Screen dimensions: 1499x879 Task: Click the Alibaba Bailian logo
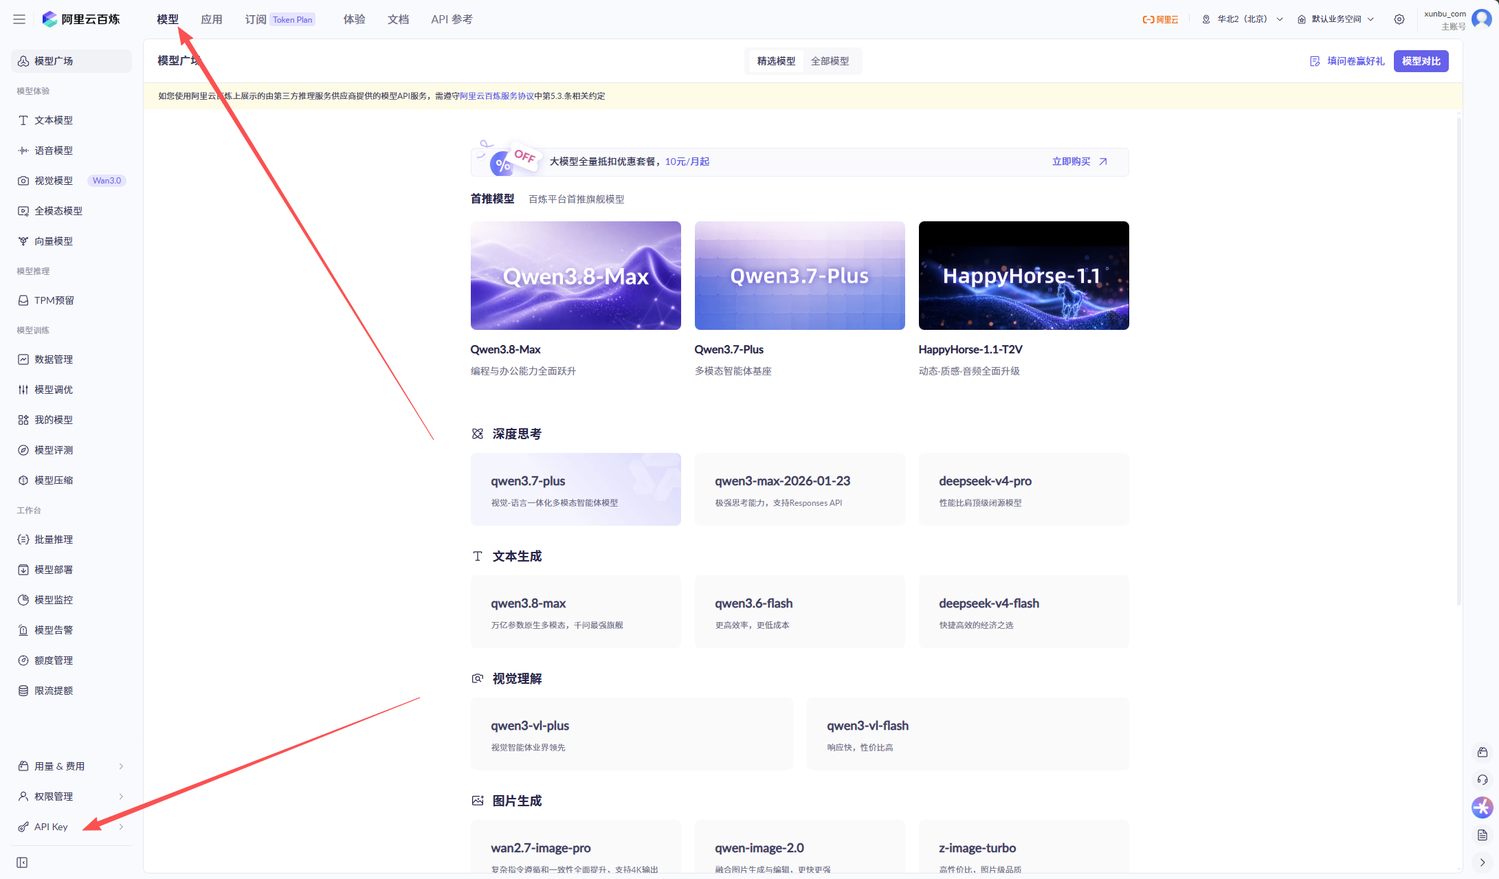pyautogui.click(x=81, y=19)
